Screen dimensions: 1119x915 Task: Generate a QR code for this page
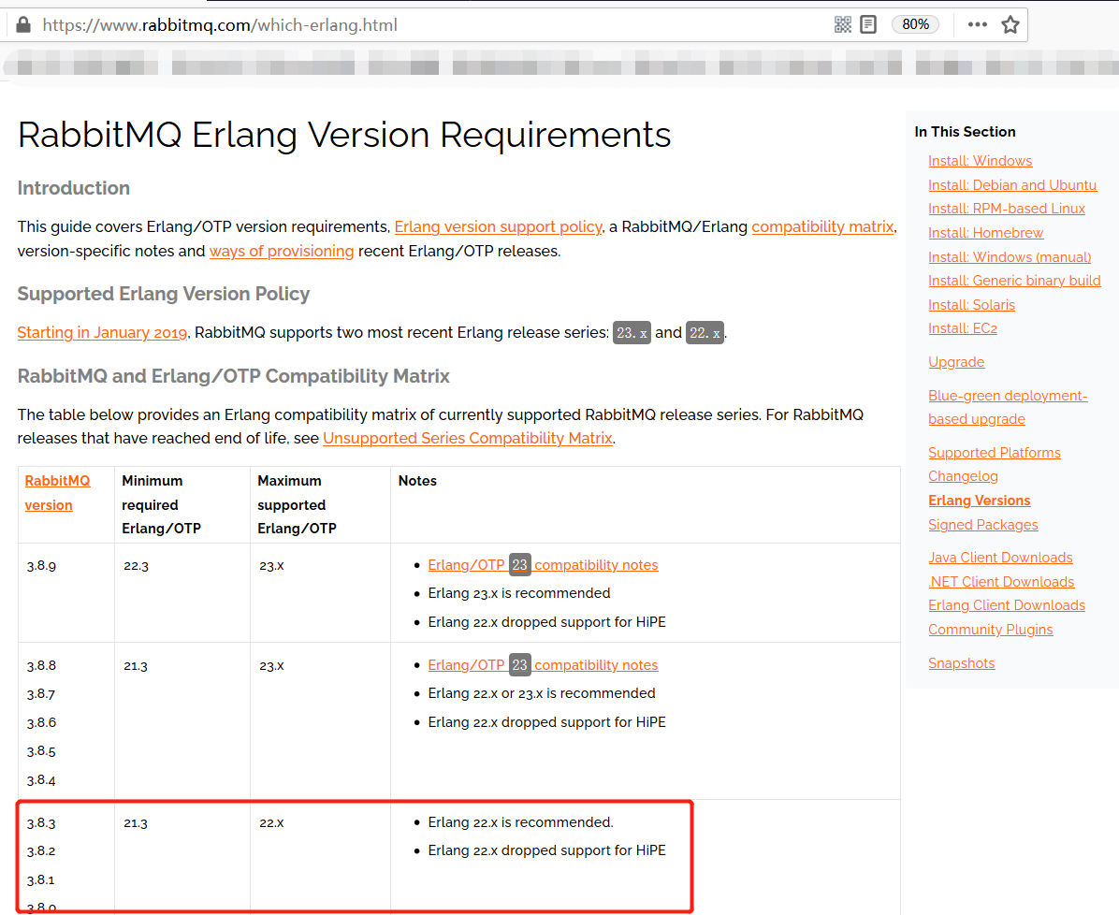click(842, 24)
